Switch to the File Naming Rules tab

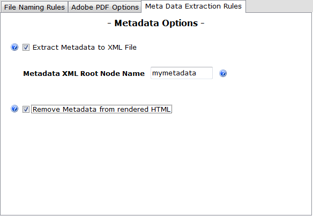(x=34, y=7)
